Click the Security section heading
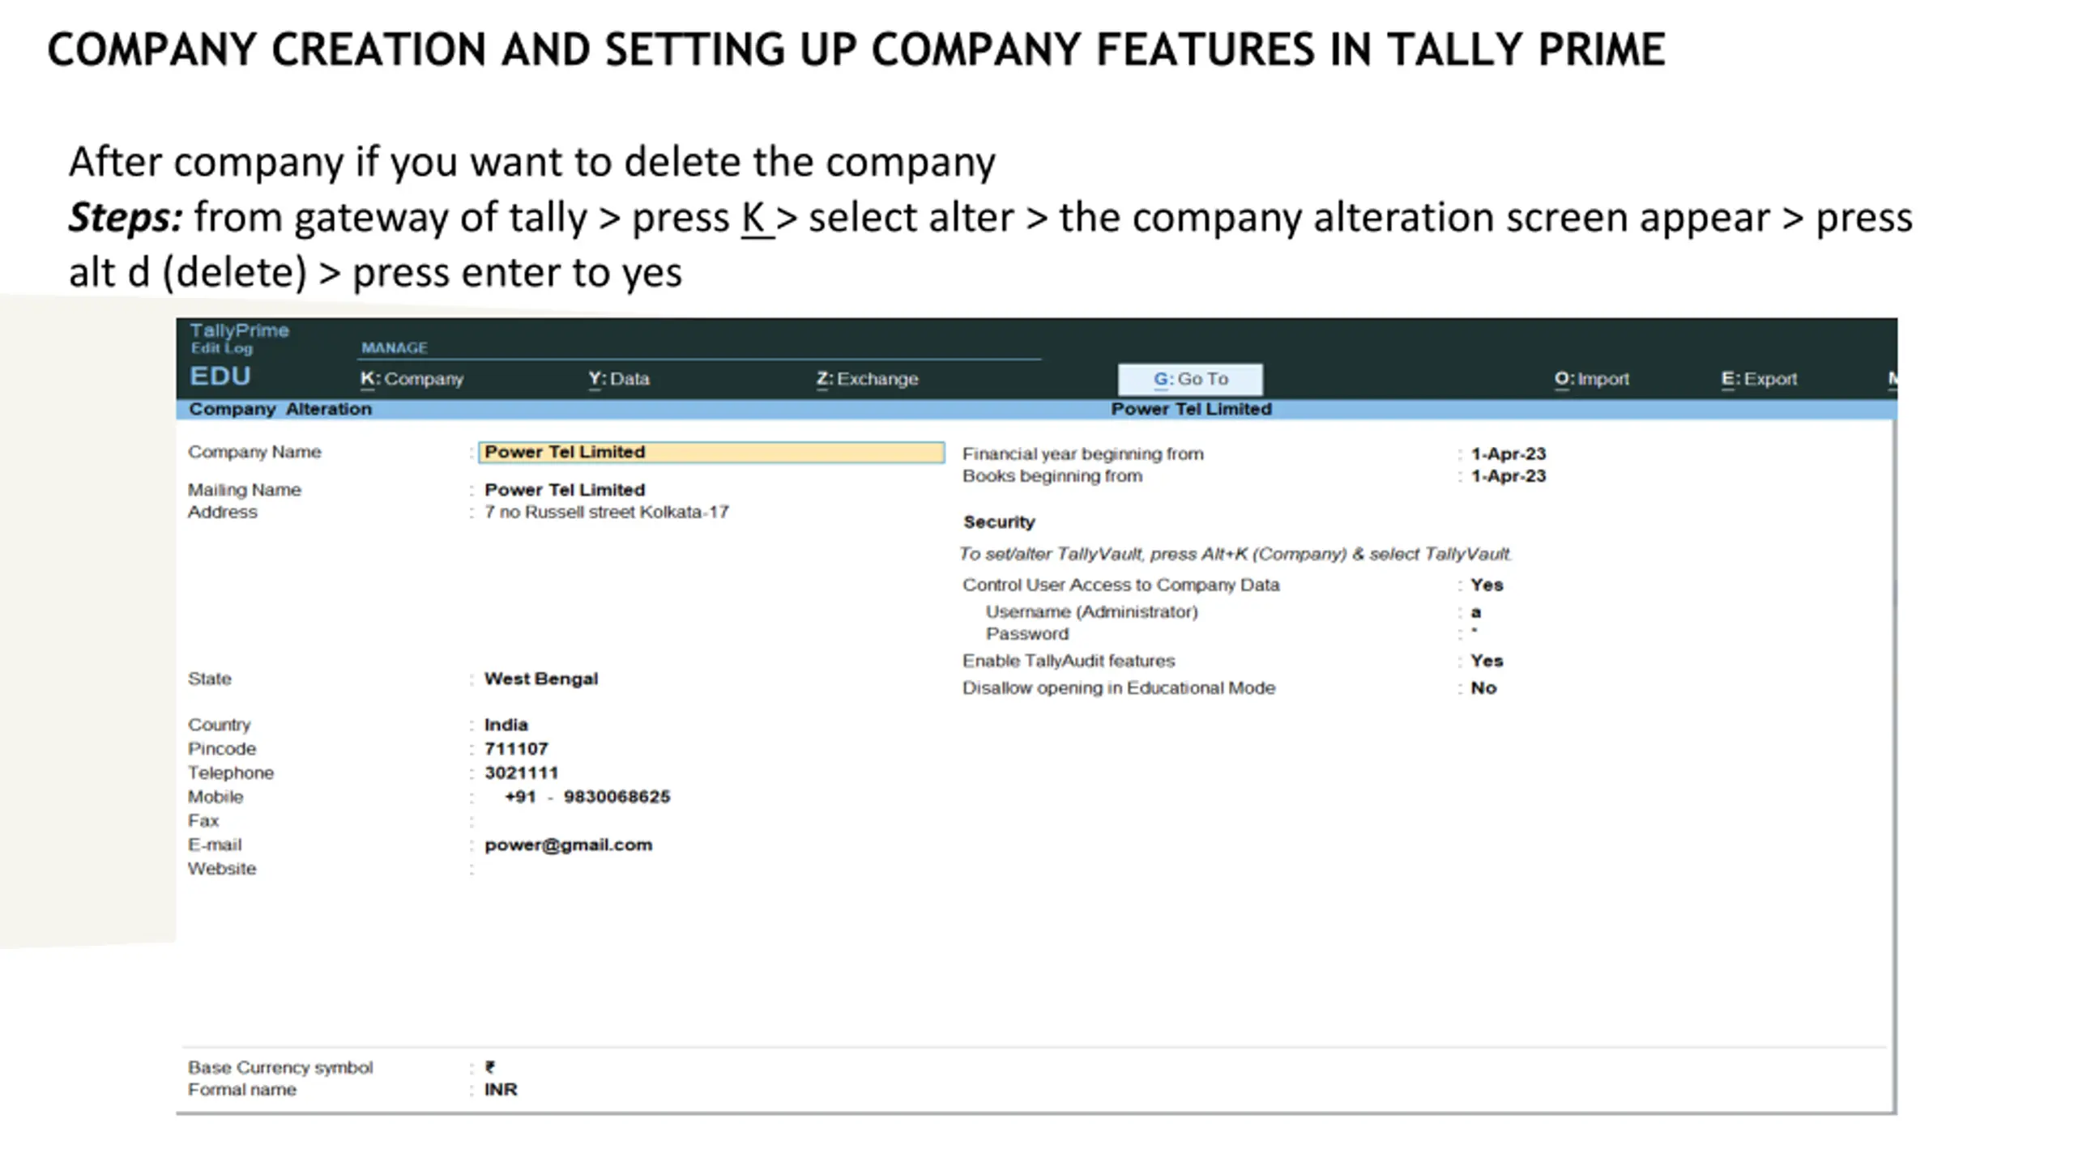2074x1166 pixels. (x=999, y=522)
